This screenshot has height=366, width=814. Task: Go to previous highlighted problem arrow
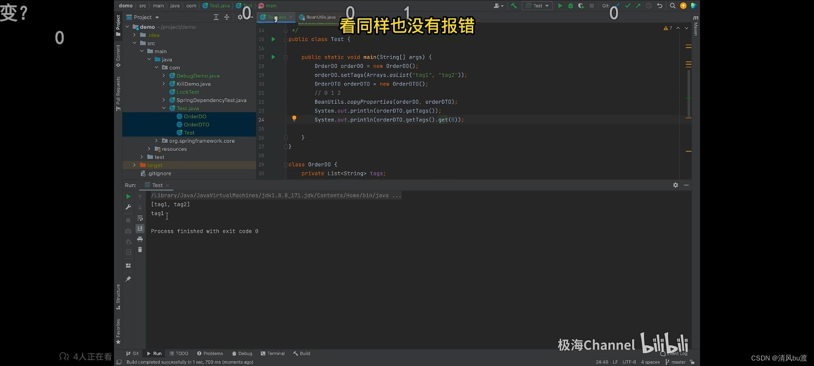678,28
